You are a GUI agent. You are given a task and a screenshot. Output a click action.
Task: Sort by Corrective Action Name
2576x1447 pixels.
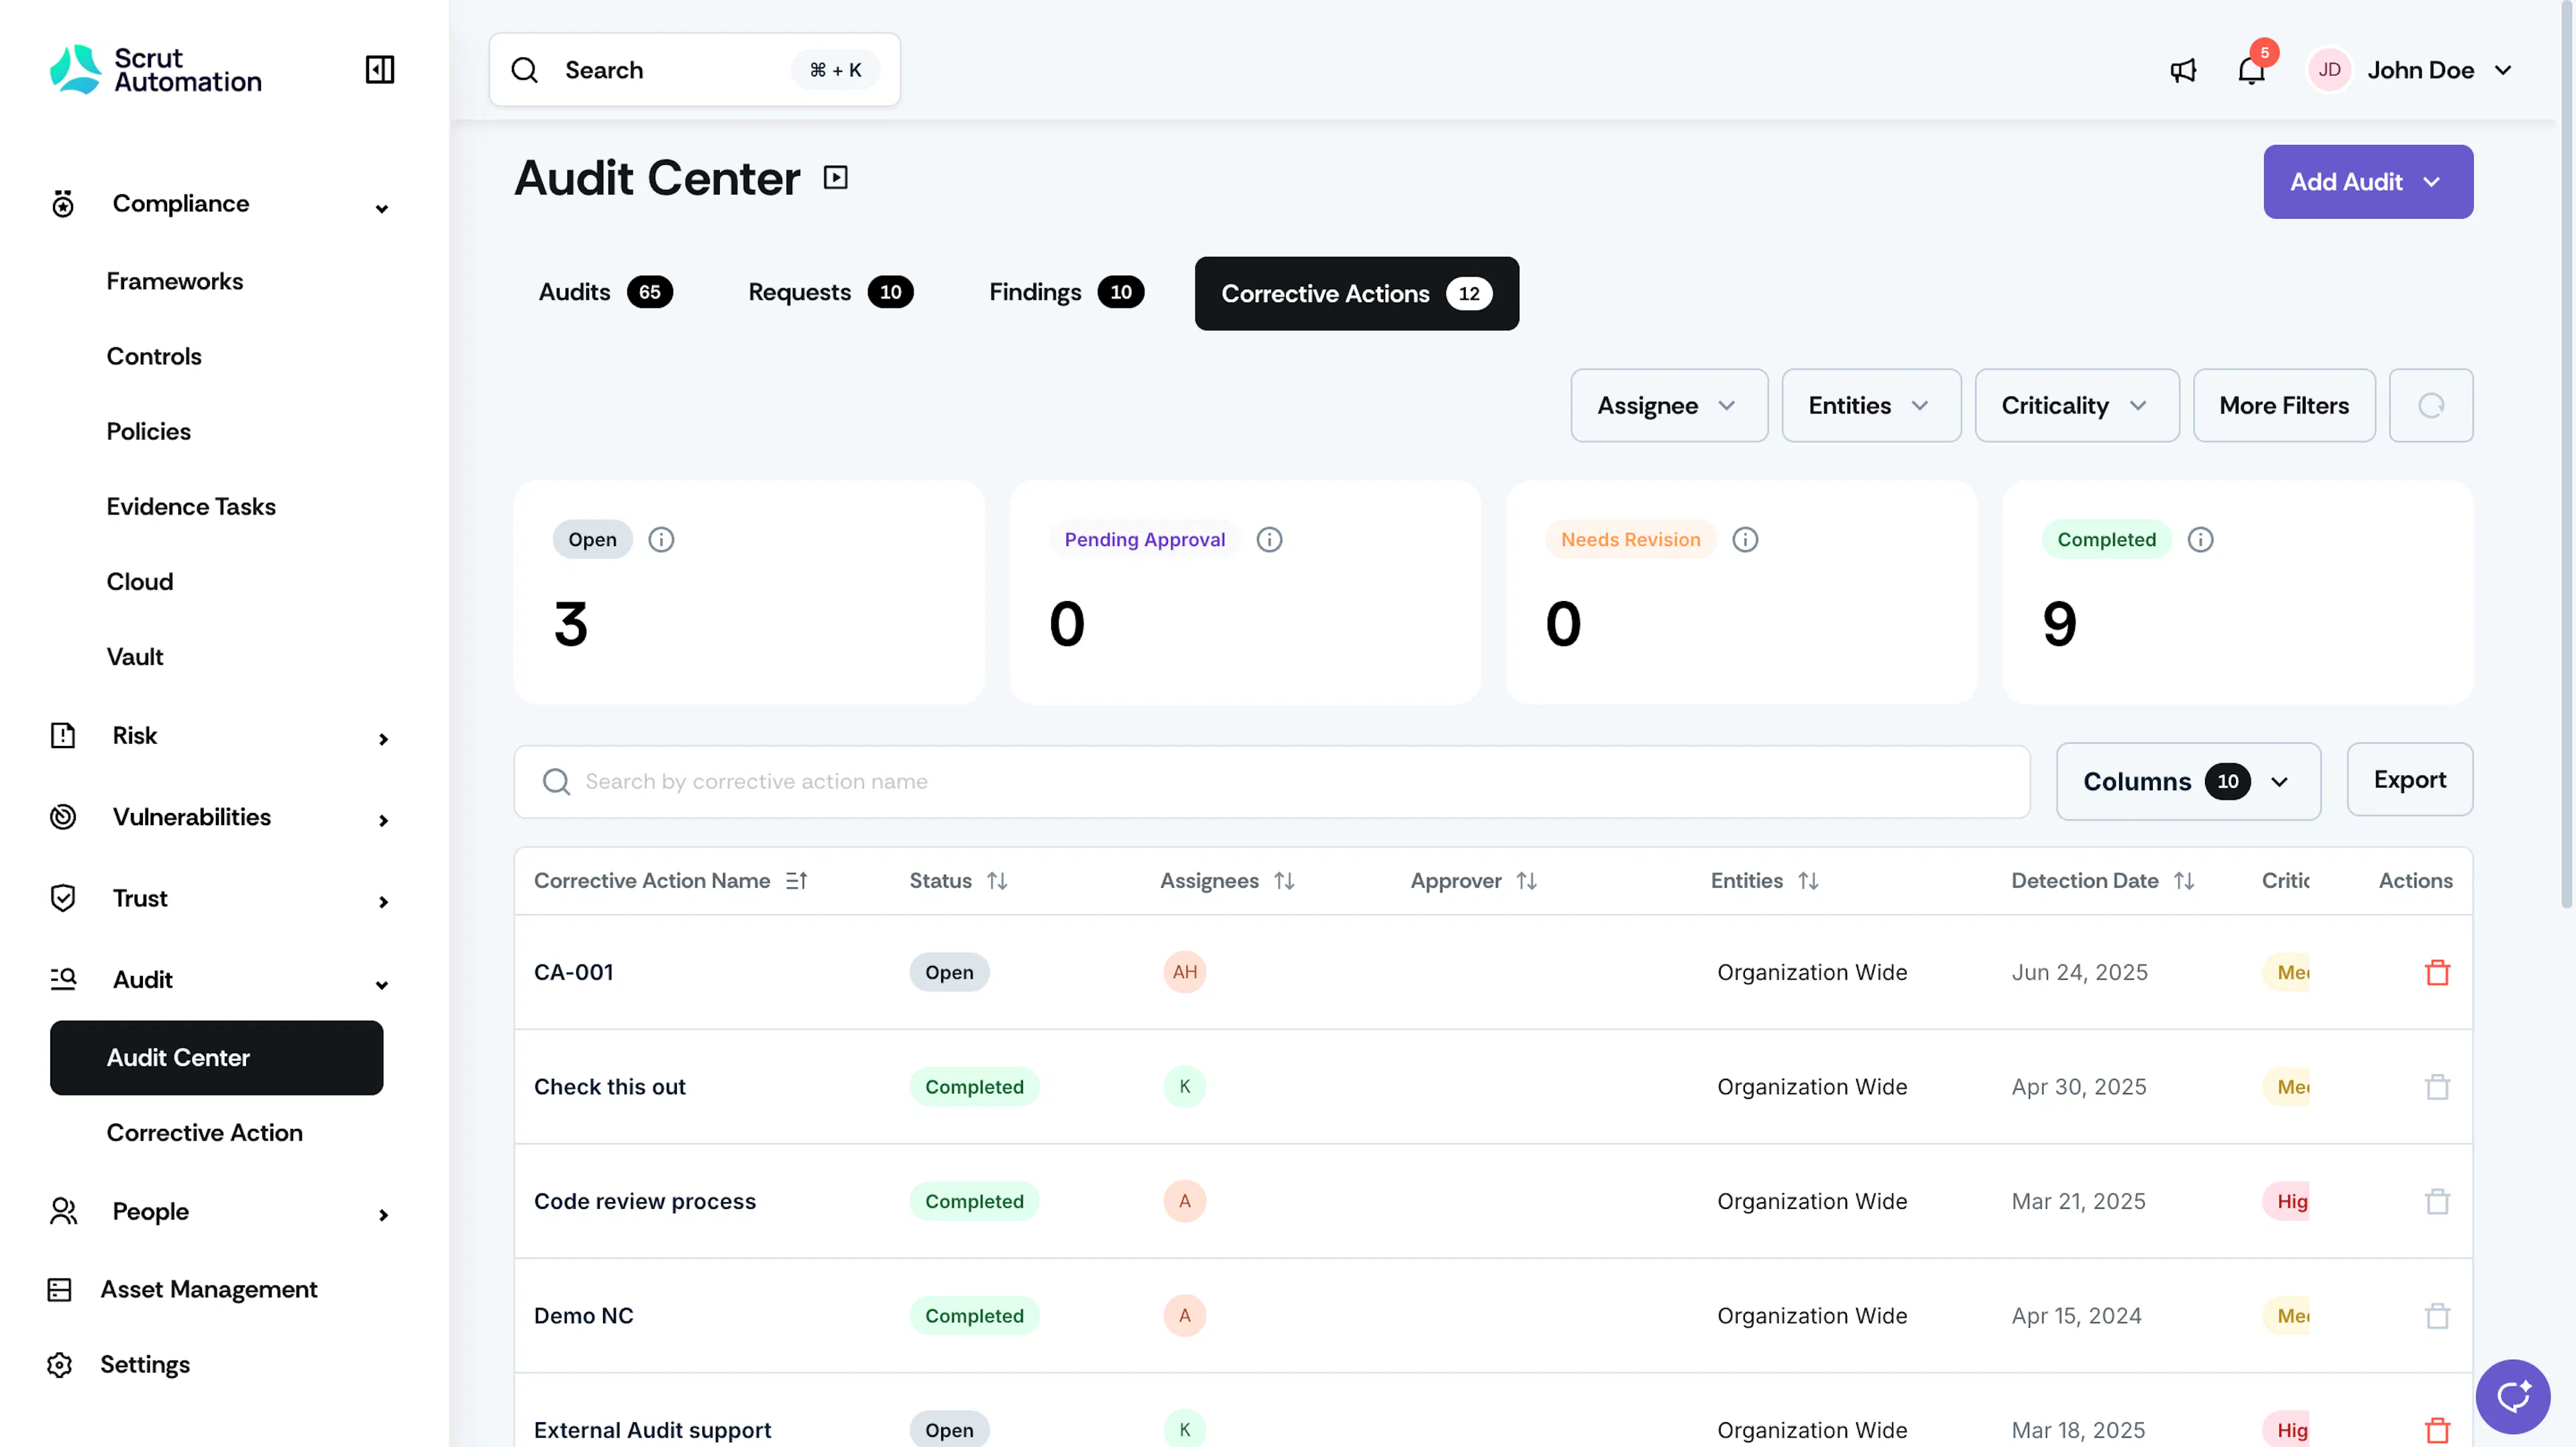pyautogui.click(x=796, y=881)
